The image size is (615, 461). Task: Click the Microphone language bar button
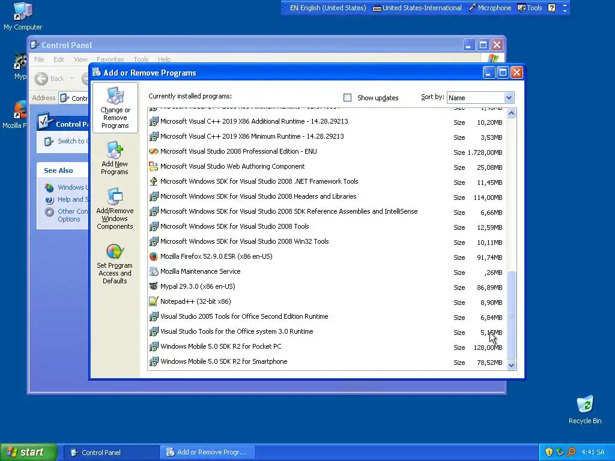click(490, 8)
